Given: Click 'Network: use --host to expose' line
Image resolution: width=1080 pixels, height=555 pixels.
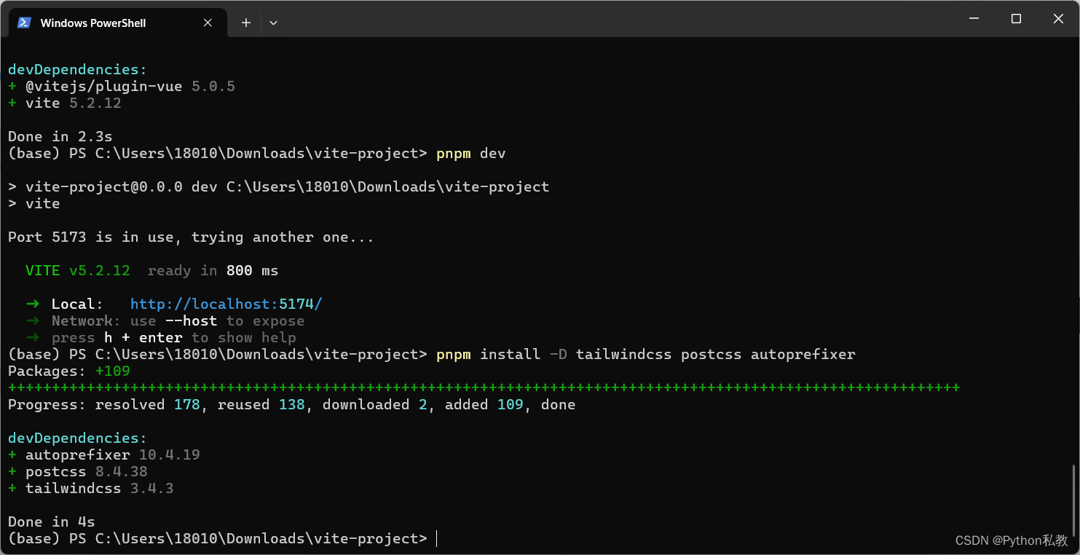Looking at the screenshot, I should (165, 320).
